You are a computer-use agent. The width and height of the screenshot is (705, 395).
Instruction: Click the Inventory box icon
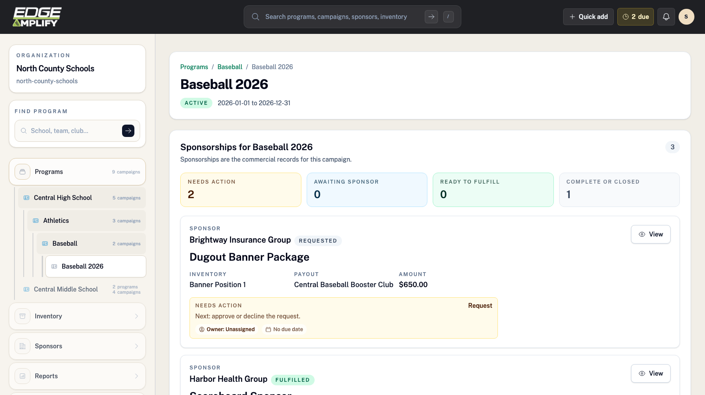[x=22, y=316]
